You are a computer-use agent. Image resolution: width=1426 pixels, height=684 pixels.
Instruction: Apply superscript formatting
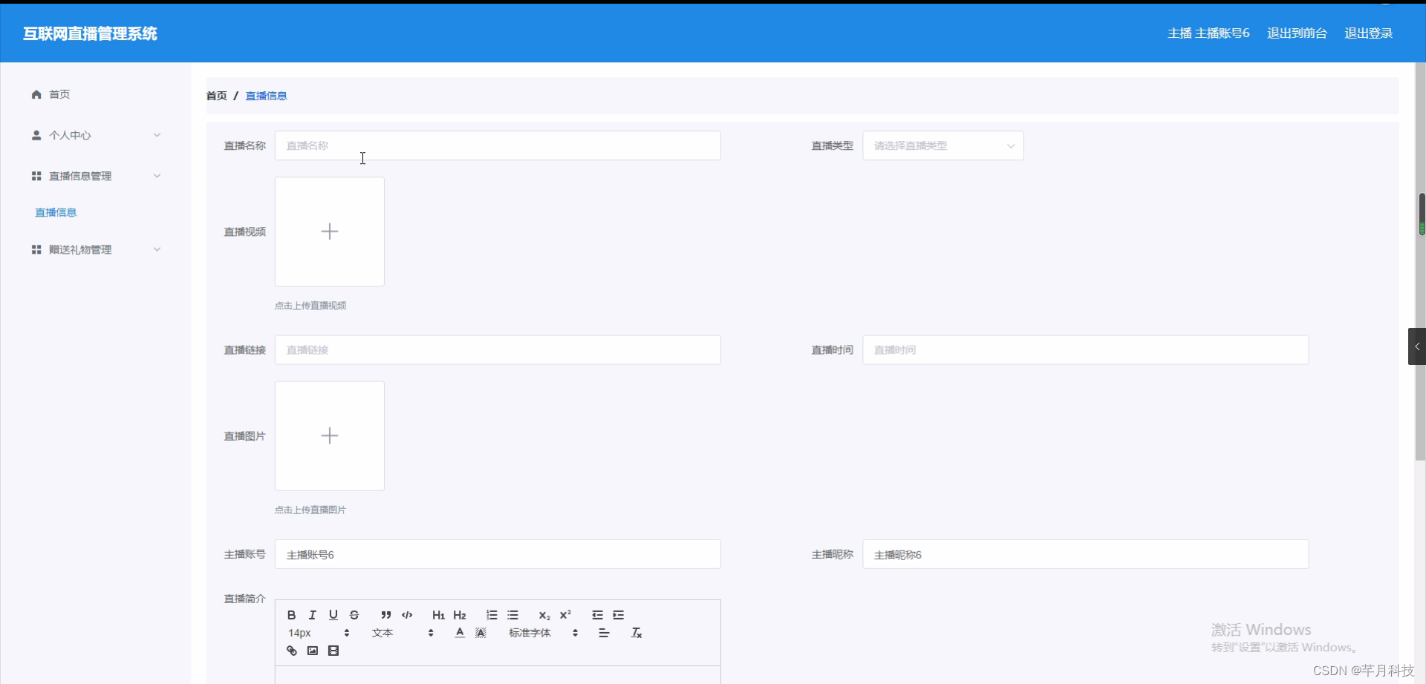[566, 614]
